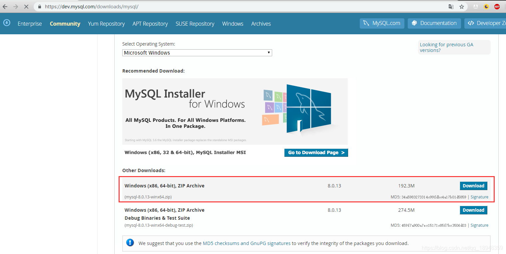This screenshot has width=506, height=254.
Task: Go back to the previous page
Action: [x=5, y=7]
